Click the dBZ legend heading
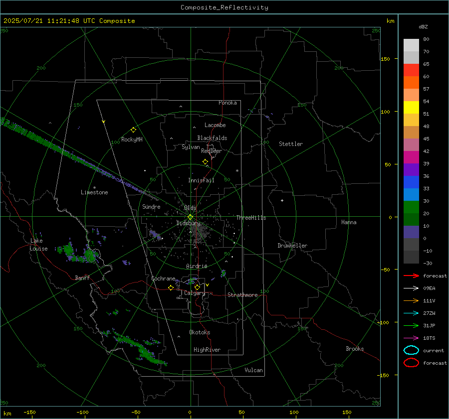The height and width of the screenshot is (419, 449). coord(423,26)
